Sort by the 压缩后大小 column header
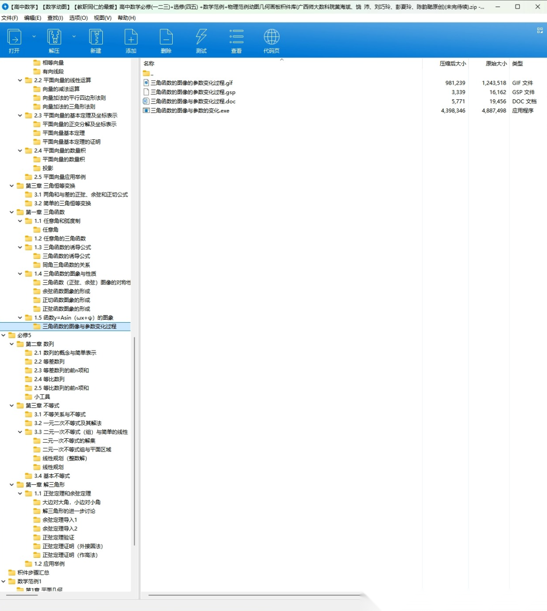Viewport: 547px width, 611px height. (452, 64)
